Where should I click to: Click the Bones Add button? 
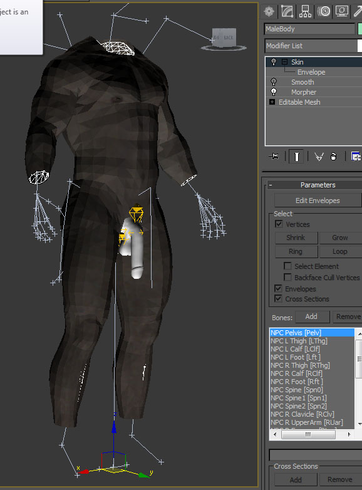[311, 317]
